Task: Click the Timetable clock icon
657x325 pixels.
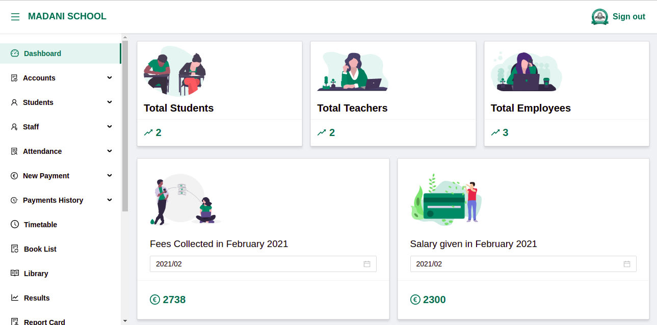Action: [x=15, y=225]
